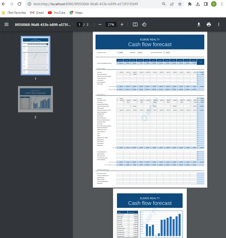The height and width of the screenshot is (238, 226).
Task: Zoom in the PDF with plus button
Action: coord(122,24)
